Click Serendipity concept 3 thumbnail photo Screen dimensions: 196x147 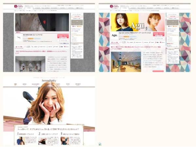64,141
